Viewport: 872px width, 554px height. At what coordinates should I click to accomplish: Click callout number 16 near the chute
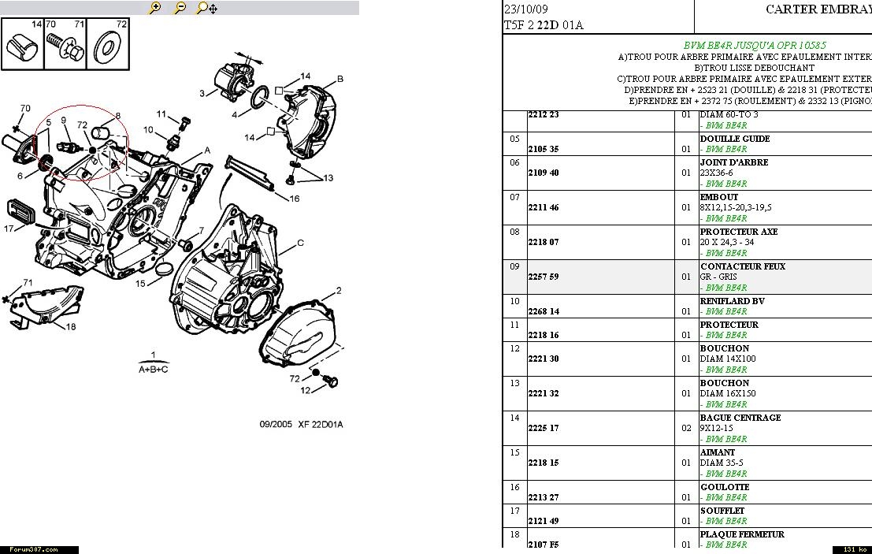(x=294, y=198)
